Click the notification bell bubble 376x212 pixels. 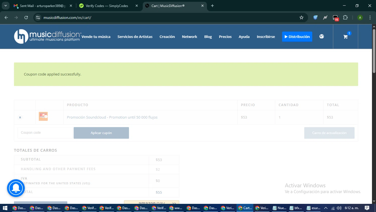(x=16, y=188)
